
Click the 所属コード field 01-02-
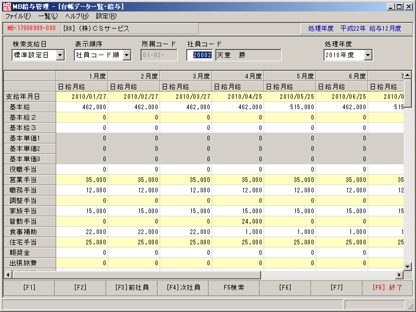pos(159,55)
